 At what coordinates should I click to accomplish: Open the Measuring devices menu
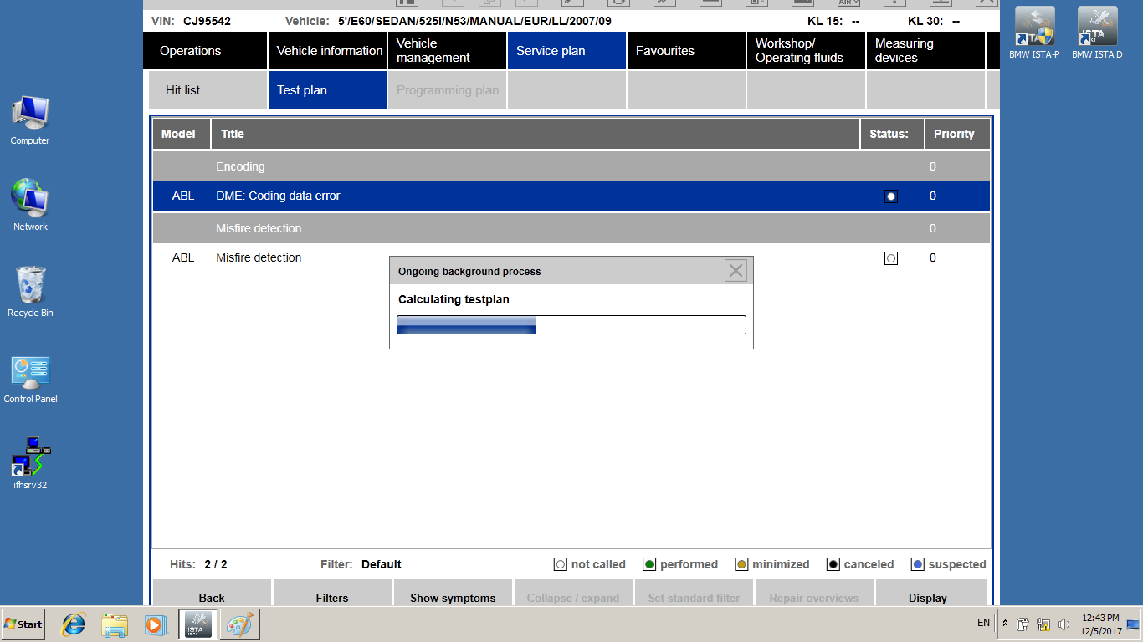(925, 51)
